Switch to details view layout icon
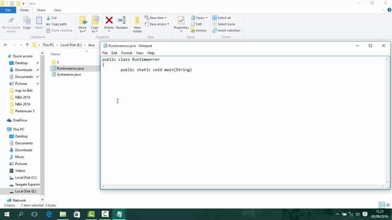This screenshot has width=392, height=220. (x=382, y=205)
